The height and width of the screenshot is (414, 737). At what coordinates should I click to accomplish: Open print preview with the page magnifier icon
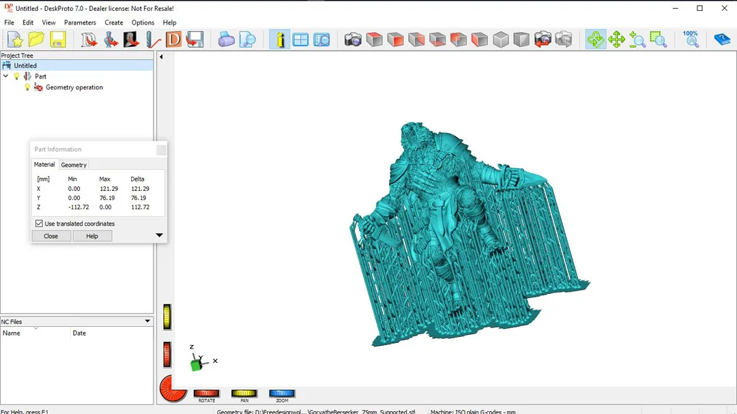point(247,40)
